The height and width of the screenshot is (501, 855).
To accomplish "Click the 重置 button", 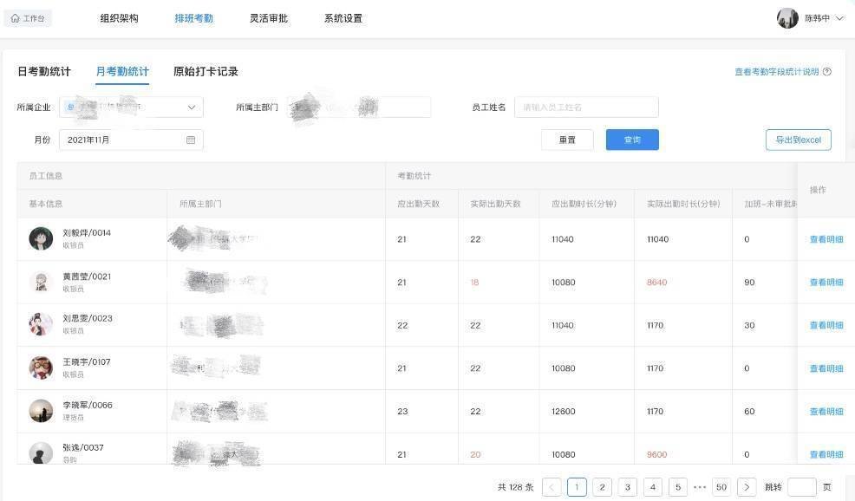I will click(x=567, y=140).
